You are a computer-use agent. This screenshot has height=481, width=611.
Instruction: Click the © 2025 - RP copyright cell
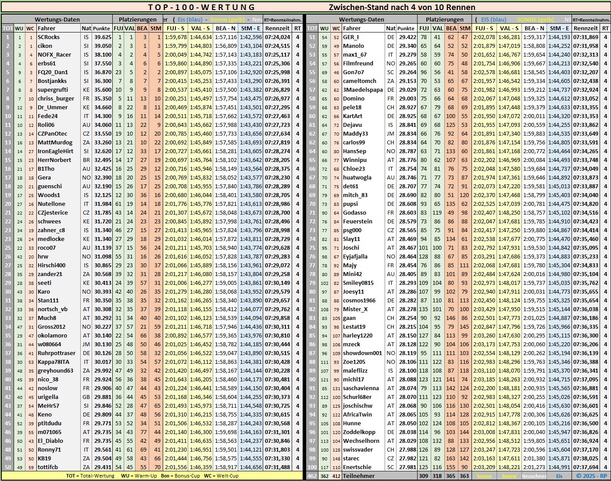pos(591,476)
